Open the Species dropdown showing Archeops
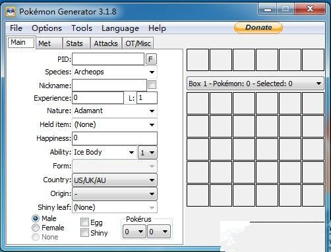 tap(115, 72)
